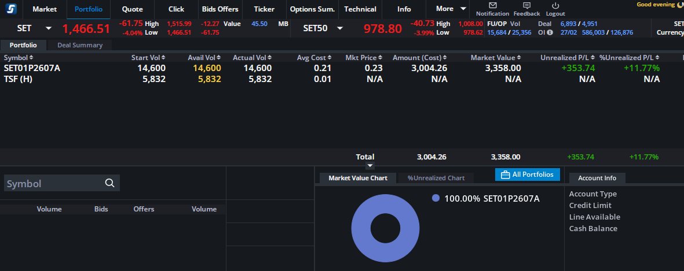Image resolution: width=684 pixels, height=271 pixels.
Task: Switch to the Deal Summary tab
Action: pyautogui.click(x=80, y=45)
